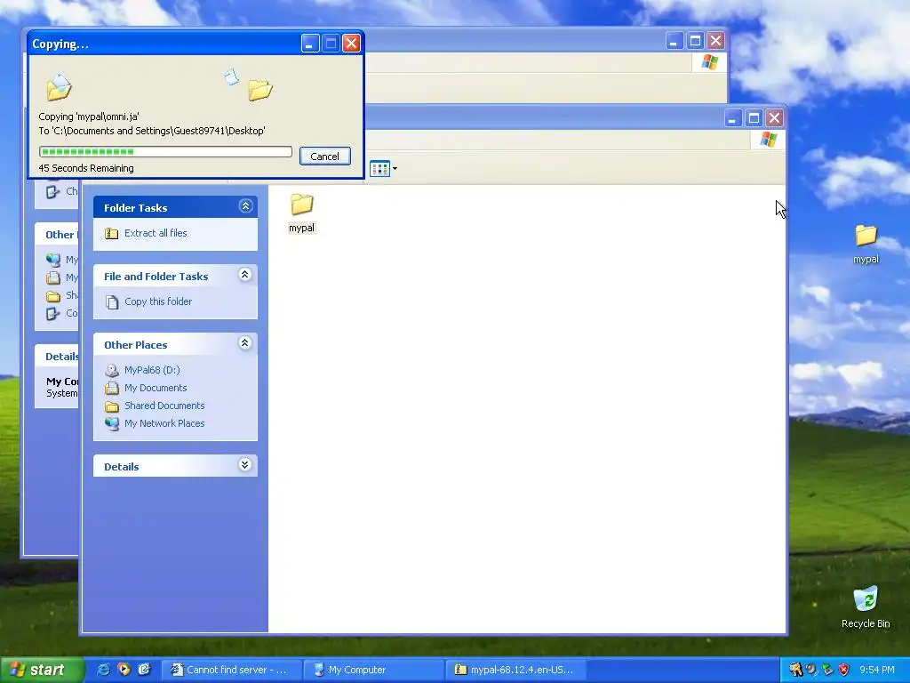Click the first system tray icon

click(795, 670)
